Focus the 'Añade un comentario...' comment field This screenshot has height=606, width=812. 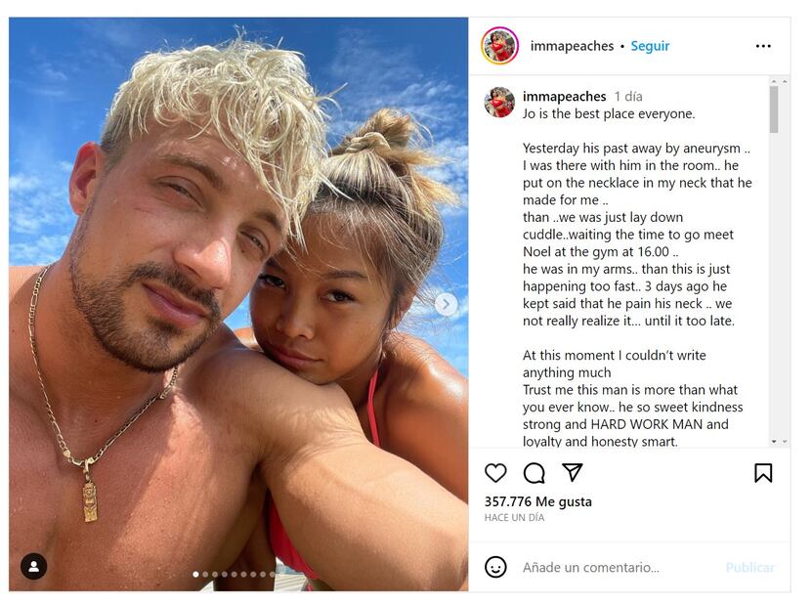tap(619, 568)
